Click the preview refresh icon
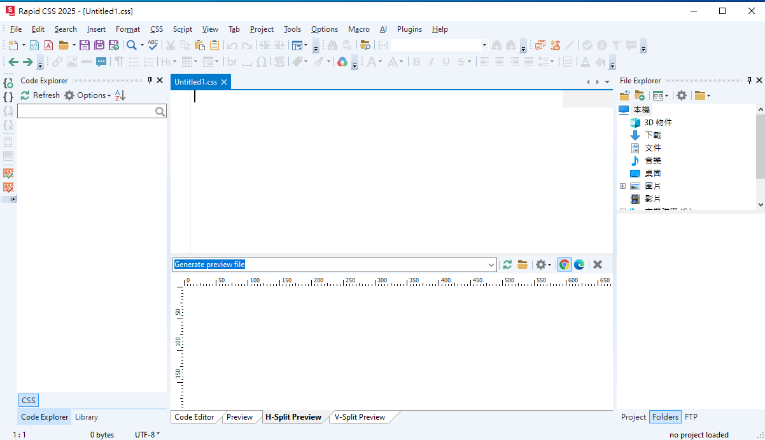The image size is (765, 440). point(507,265)
